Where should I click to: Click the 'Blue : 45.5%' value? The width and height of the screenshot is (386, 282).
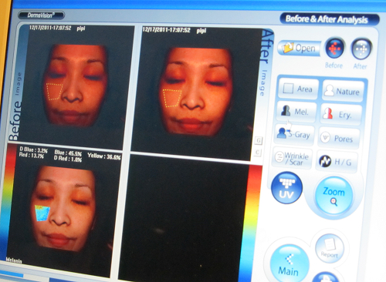(x=68, y=153)
